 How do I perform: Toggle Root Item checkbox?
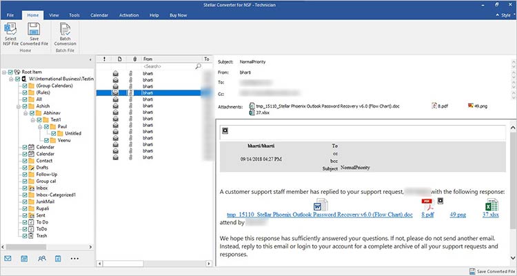pos(10,72)
